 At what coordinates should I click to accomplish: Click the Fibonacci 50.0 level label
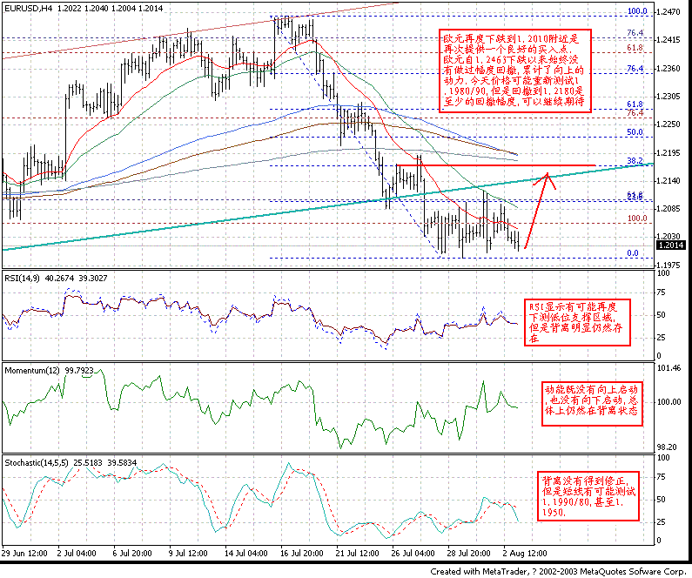pyautogui.click(x=635, y=132)
